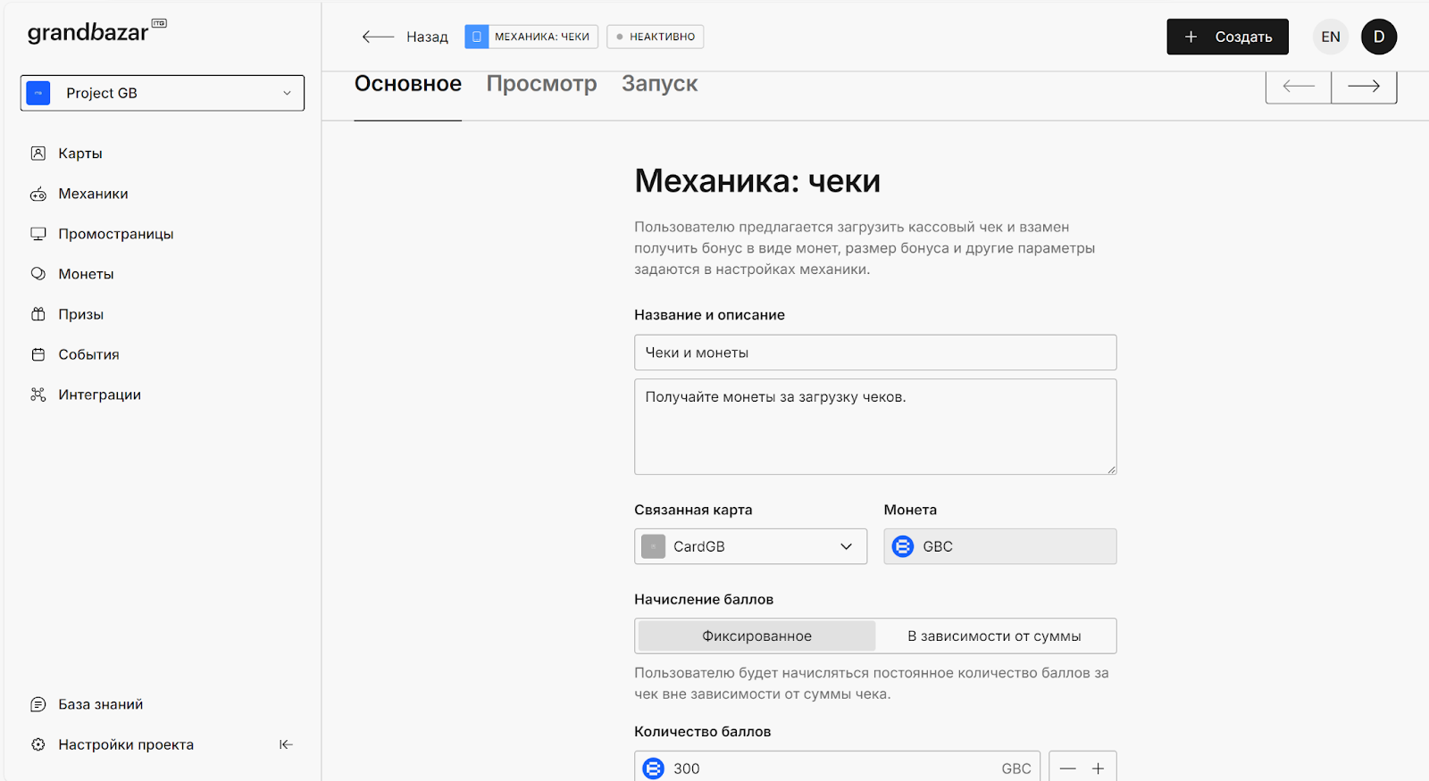Click the blue receipt mechanic icon
The image size is (1429, 781).
tap(477, 37)
